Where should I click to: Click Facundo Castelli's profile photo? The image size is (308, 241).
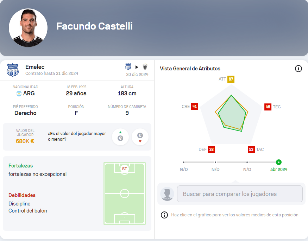tap(28, 28)
